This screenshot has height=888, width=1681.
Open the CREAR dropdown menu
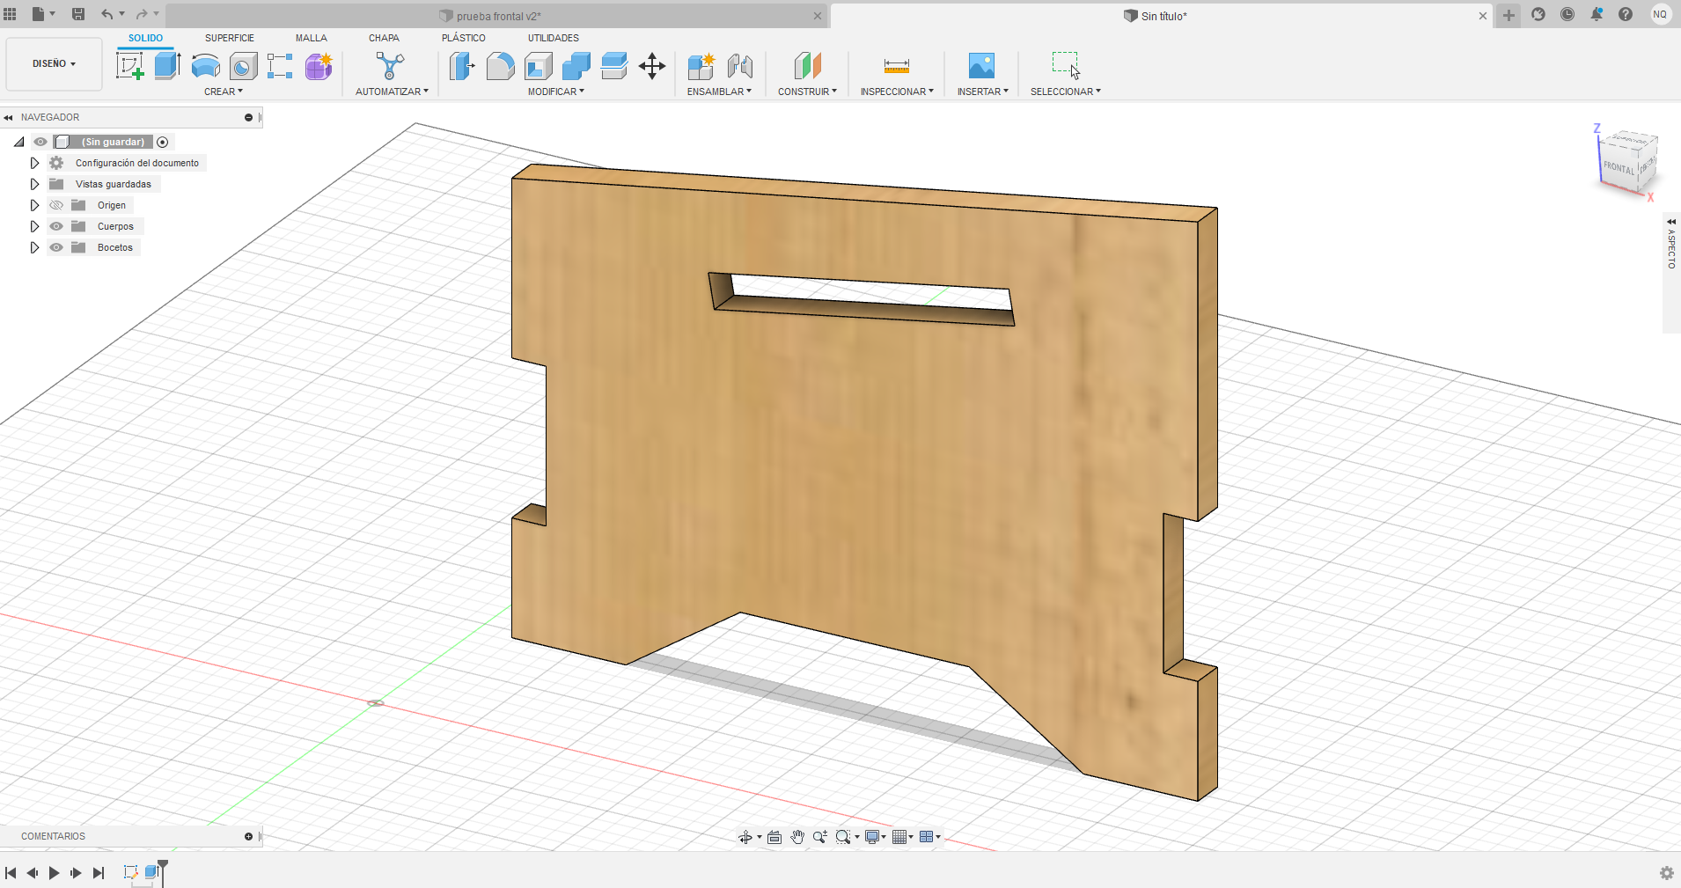224,92
